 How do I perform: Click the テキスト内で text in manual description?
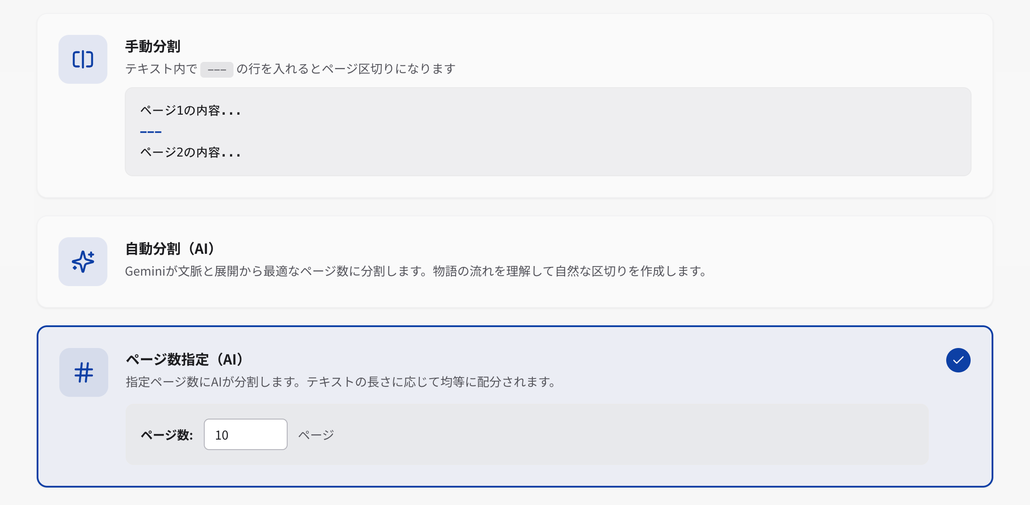coord(161,69)
